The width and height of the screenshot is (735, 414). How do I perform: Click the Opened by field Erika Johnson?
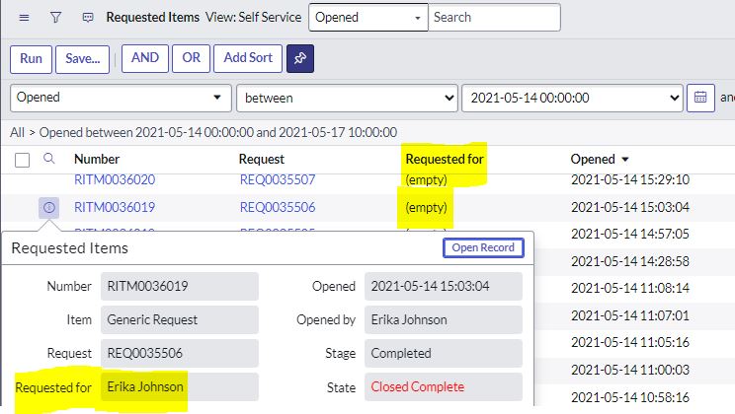point(444,320)
